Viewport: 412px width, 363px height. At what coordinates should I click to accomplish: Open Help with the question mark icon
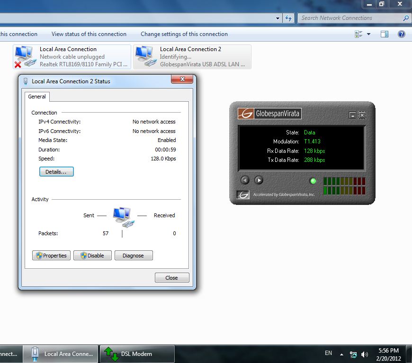point(402,34)
